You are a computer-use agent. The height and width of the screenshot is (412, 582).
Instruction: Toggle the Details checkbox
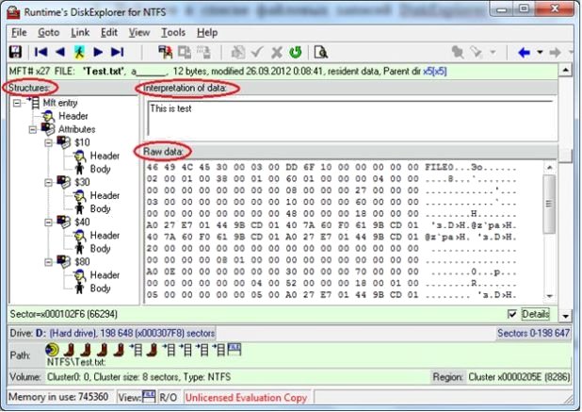pos(512,314)
